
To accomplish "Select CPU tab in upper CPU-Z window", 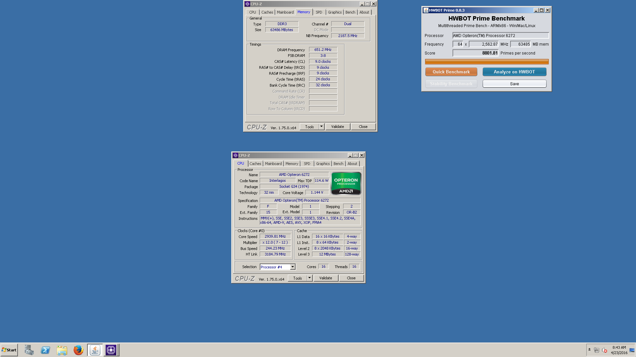I will [253, 12].
